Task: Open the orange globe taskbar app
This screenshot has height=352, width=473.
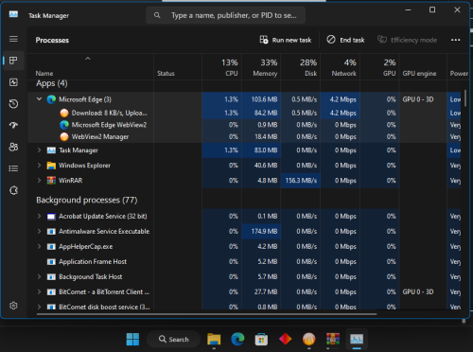Action: (x=309, y=340)
